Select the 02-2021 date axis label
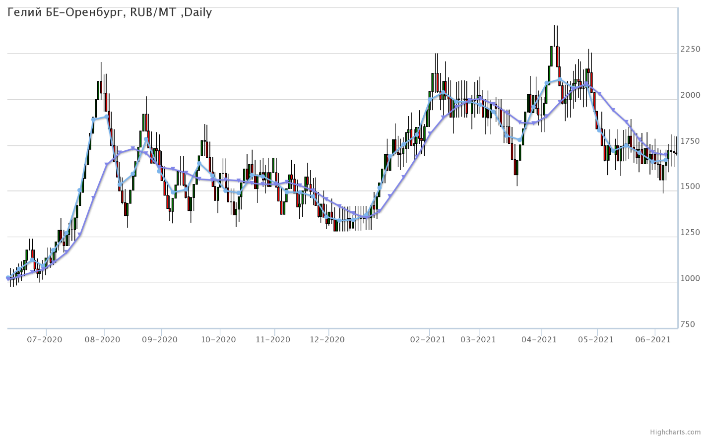708x438 pixels. [x=428, y=340]
